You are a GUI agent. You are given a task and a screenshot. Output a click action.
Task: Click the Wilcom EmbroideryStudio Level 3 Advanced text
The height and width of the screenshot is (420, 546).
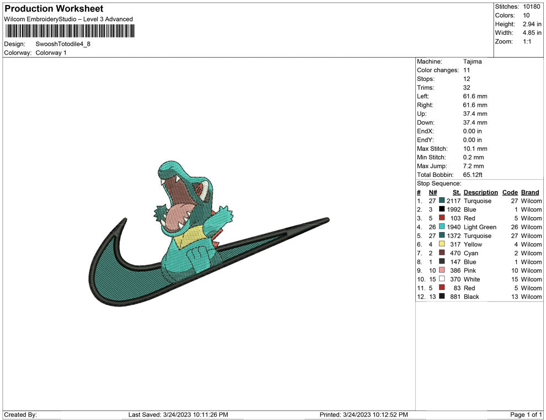tap(68, 19)
